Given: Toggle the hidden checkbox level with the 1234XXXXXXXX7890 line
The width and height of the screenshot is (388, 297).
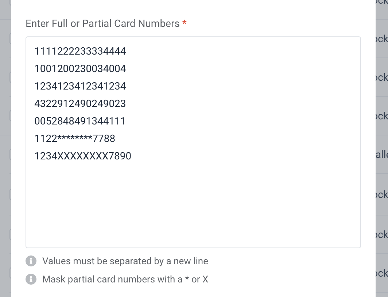Looking at the screenshot, I should click(x=10, y=154).
